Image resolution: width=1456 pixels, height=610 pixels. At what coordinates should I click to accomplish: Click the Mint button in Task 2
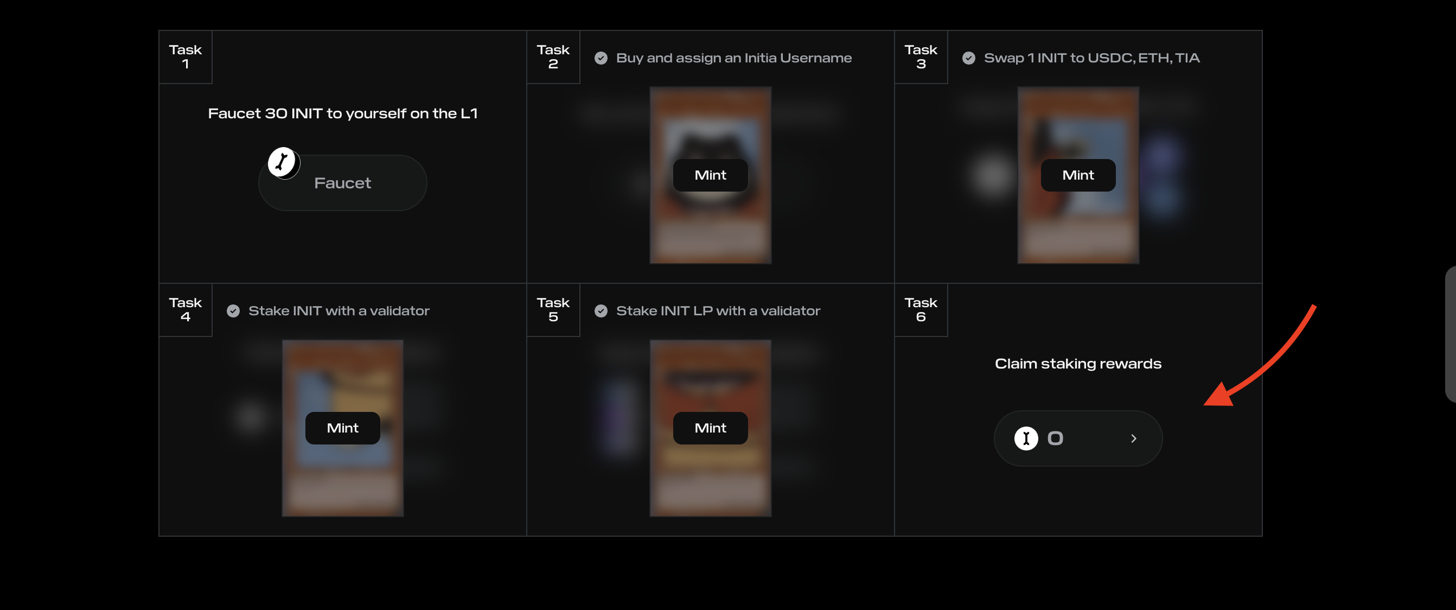710,175
